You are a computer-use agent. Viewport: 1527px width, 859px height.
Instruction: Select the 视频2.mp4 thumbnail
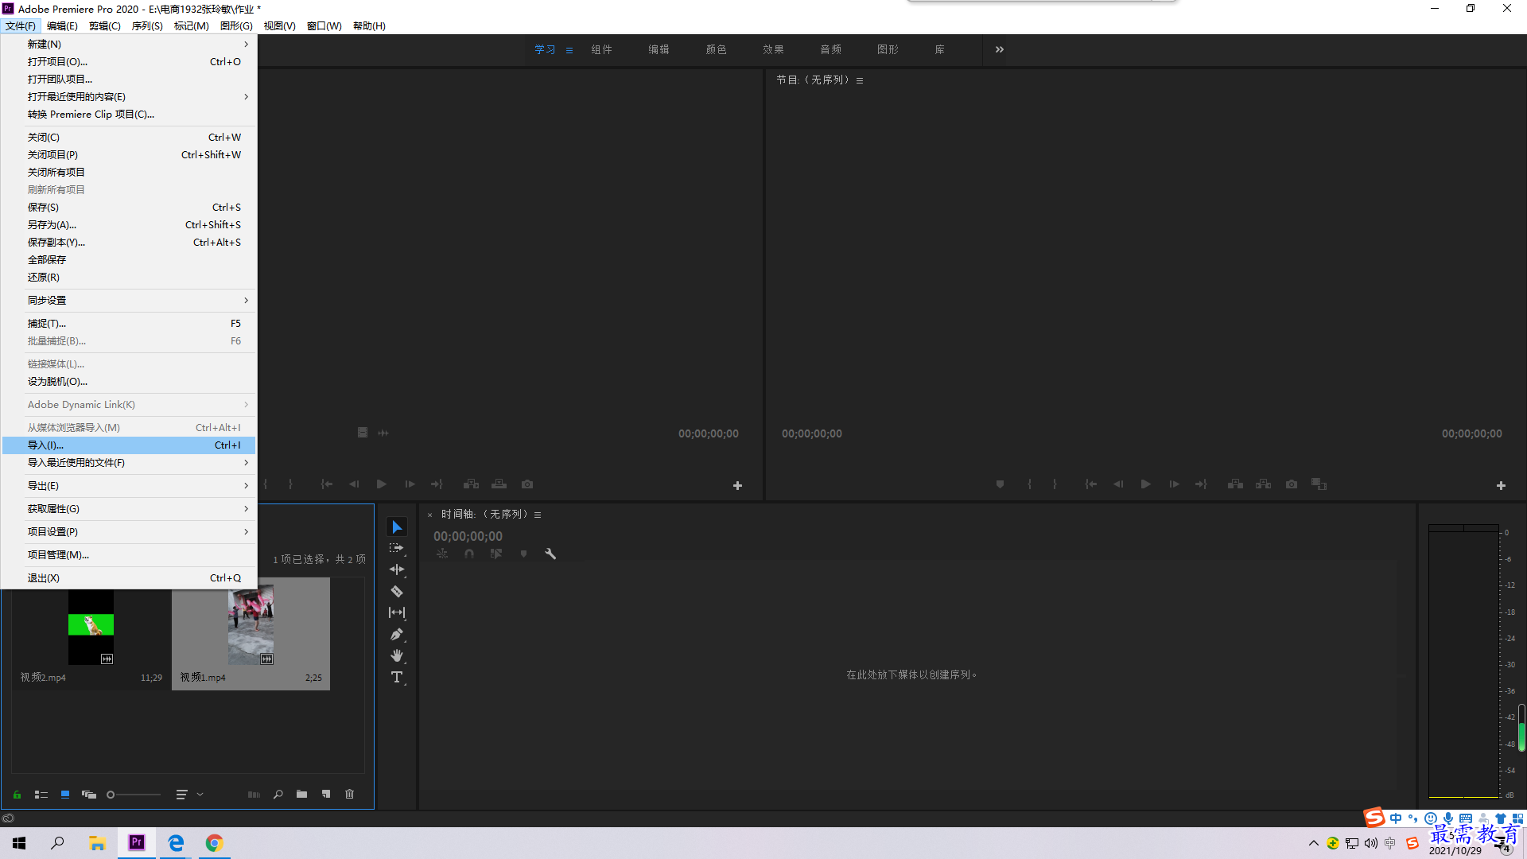tap(91, 628)
